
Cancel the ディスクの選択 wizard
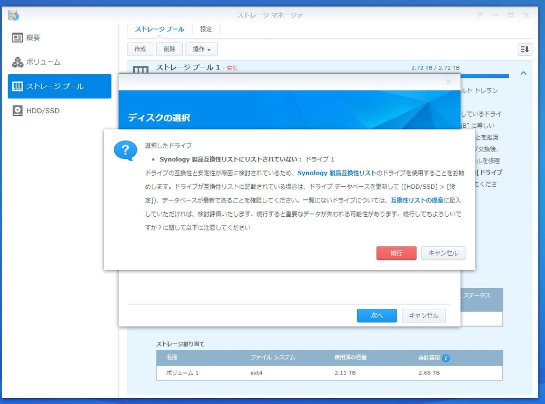[x=424, y=316]
